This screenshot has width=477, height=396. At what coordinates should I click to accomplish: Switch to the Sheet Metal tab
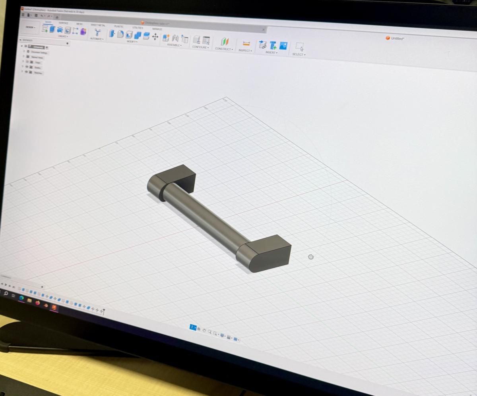point(98,25)
